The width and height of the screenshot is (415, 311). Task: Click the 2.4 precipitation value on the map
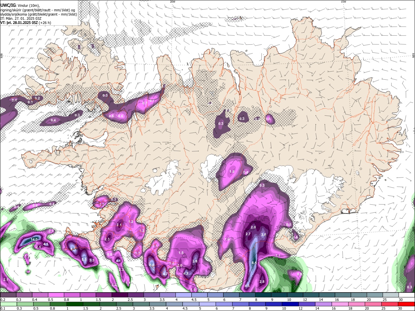point(38,247)
